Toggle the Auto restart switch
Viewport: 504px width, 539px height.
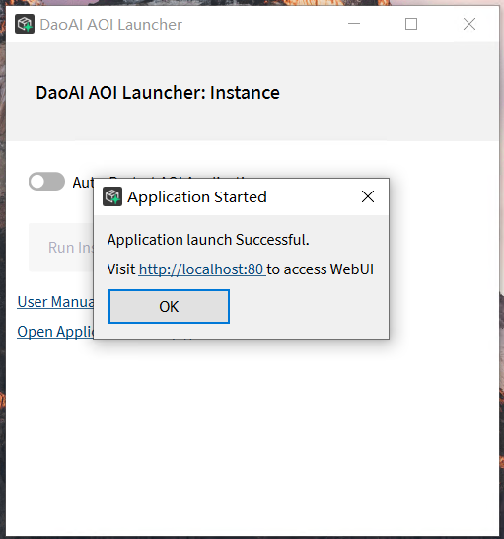pos(46,182)
